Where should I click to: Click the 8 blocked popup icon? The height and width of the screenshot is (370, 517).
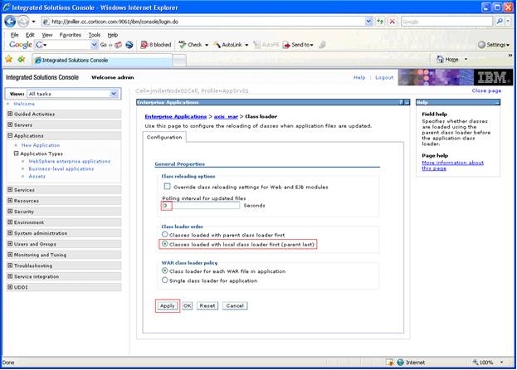click(x=144, y=45)
